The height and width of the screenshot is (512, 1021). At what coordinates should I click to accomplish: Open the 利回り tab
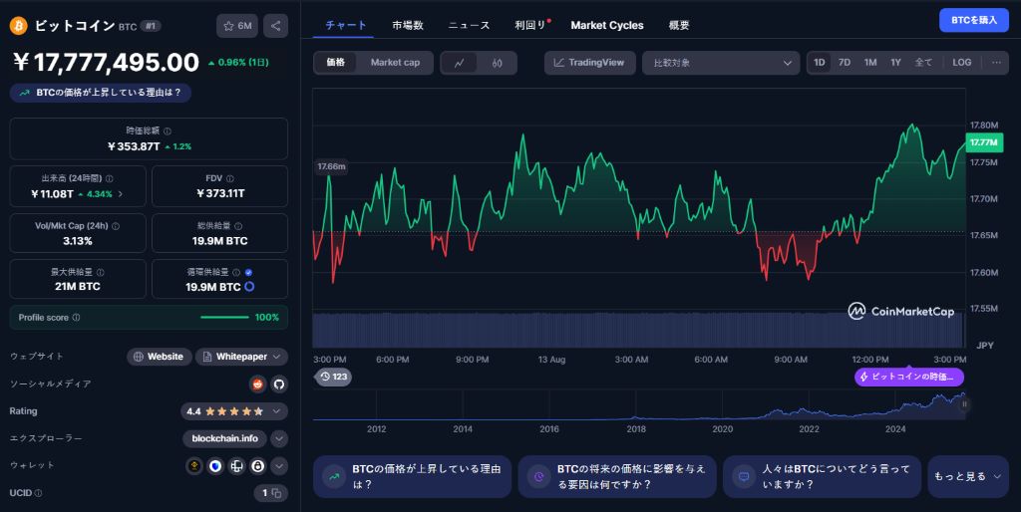(x=530, y=25)
